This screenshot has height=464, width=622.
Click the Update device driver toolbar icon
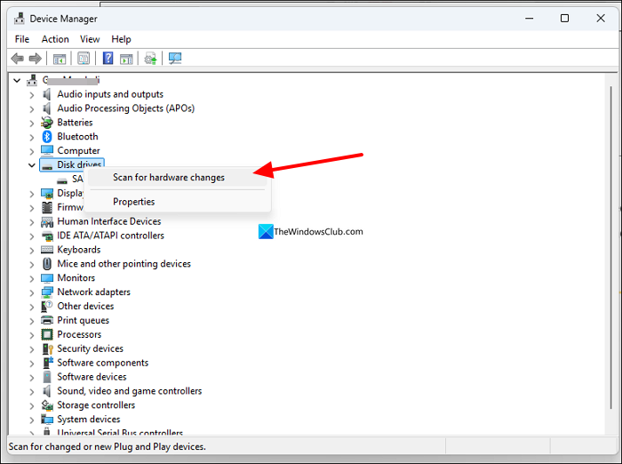pyautogui.click(x=150, y=59)
